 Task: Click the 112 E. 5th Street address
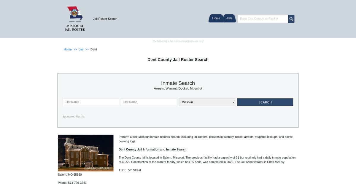[130, 170]
